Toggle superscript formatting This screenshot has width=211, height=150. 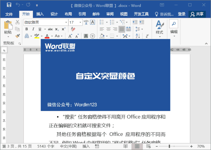[64, 29]
